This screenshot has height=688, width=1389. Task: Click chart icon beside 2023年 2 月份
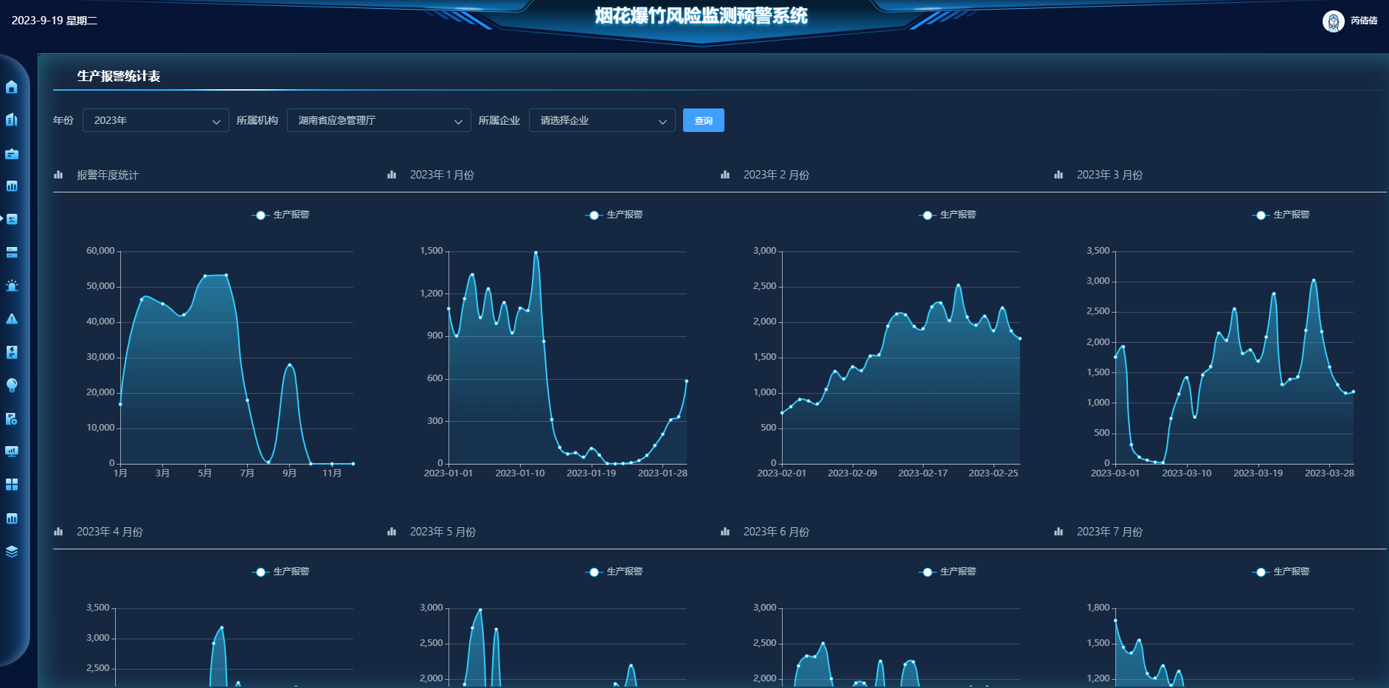(725, 175)
